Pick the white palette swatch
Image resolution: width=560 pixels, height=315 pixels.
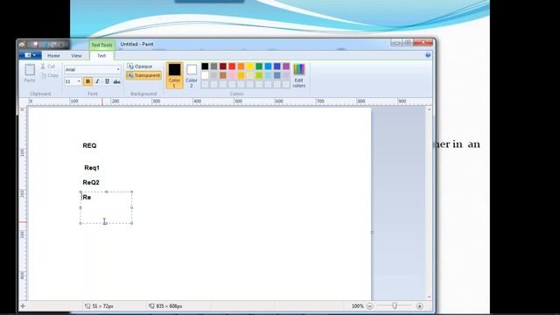click(x=205, y=75)
